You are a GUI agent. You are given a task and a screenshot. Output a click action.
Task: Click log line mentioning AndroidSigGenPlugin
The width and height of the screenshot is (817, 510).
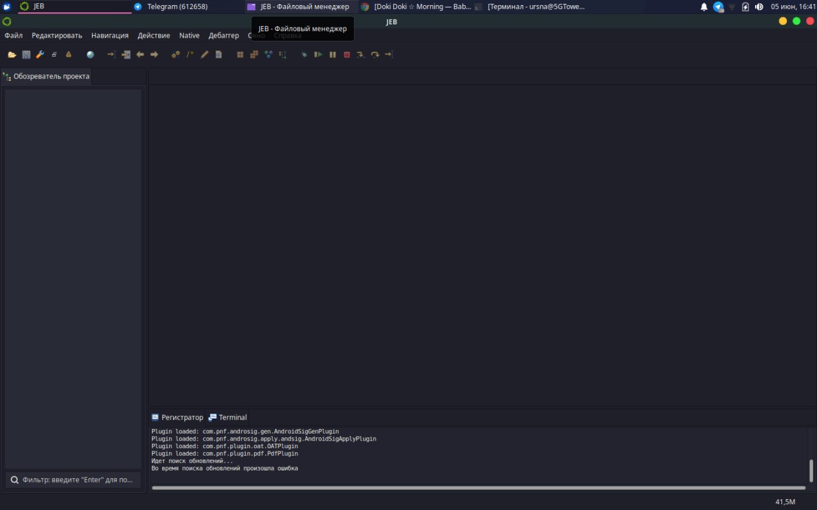(245, 432)
